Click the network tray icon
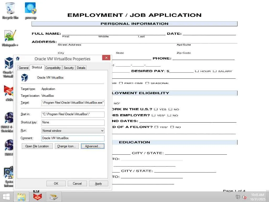Screen dimensions: 269x202 (x=238, y=197)
